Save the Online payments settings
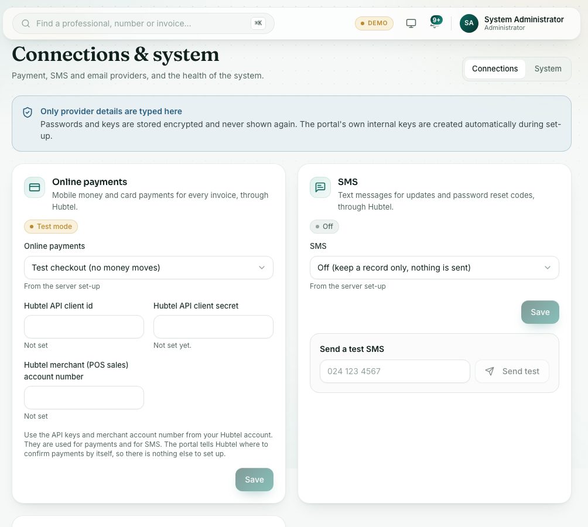The width and height of the screenshot is (588, 527). point(254,480)
